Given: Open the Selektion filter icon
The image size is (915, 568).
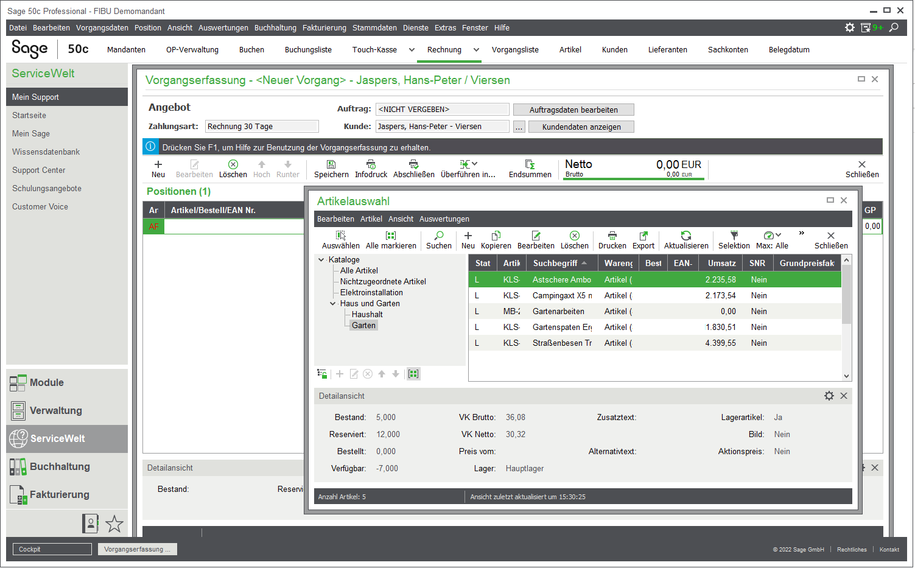Looking at the screenshot, I should click(734, 236).
